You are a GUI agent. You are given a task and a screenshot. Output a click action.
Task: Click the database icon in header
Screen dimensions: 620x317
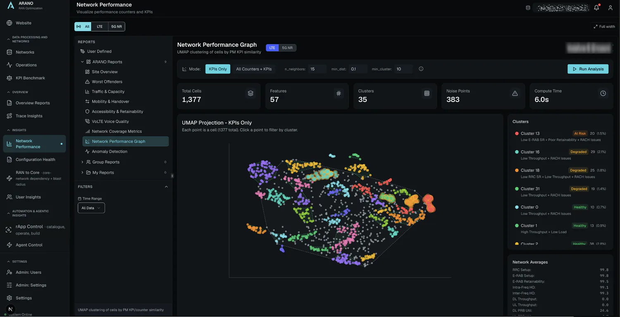(528, 7)
